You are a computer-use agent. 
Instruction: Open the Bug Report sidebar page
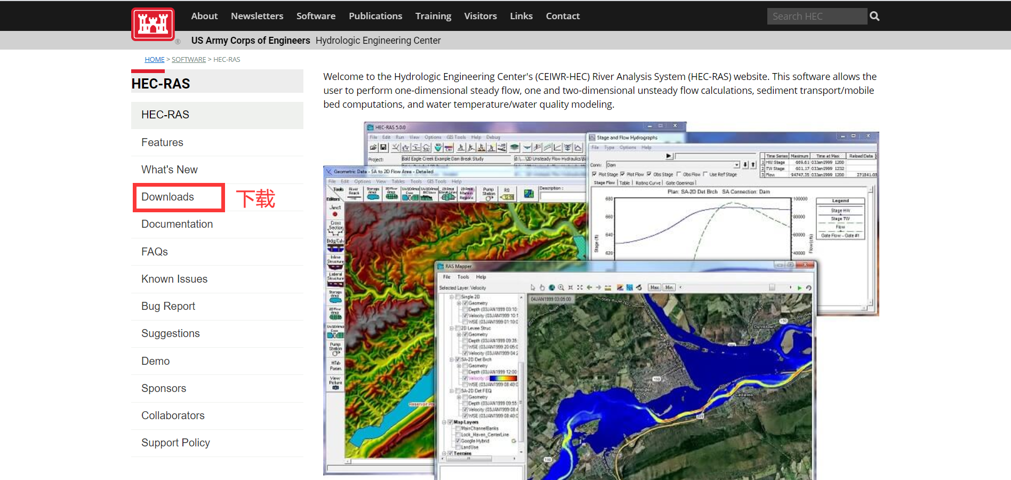point(217,306)
